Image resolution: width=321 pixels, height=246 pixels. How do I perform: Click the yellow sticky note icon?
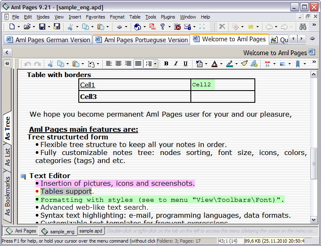(251, 27)
